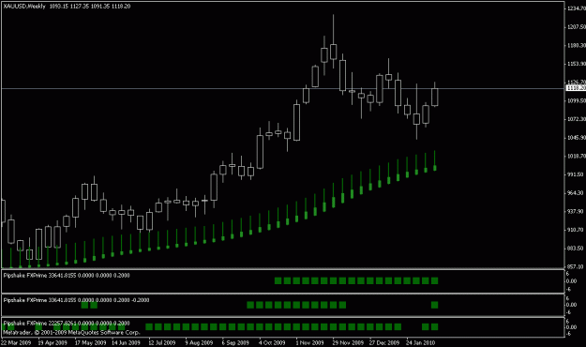Click the XAUUSD,Weekly chart title
The image size is (586, 347).
pos(24,7)
